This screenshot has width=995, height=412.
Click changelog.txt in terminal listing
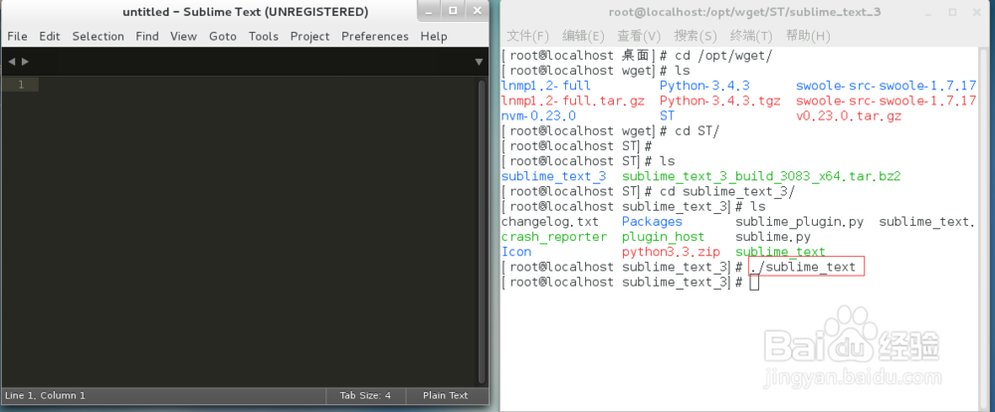pos(549,222)
